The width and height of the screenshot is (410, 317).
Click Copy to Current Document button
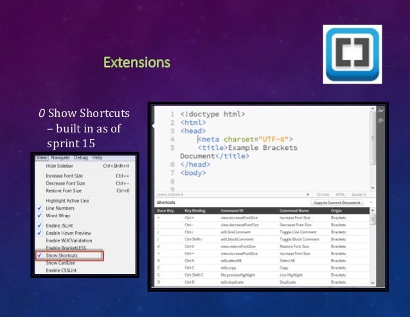click(x=337, y=203)
